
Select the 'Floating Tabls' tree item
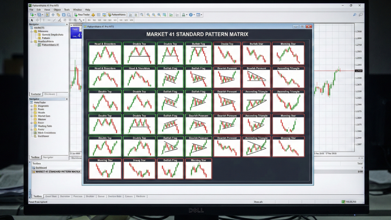(43, 126)
